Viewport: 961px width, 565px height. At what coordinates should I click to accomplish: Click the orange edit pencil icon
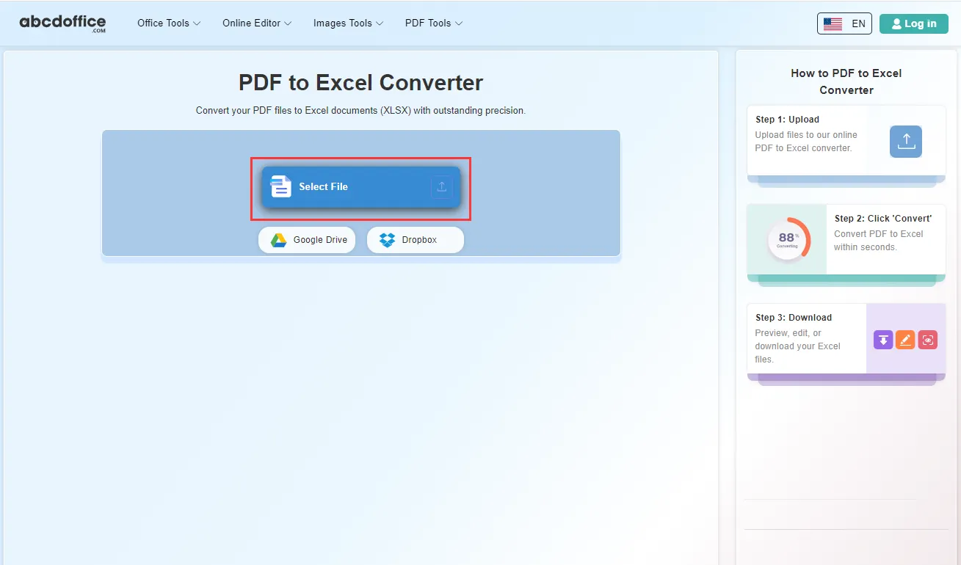[x=905, y=340]
